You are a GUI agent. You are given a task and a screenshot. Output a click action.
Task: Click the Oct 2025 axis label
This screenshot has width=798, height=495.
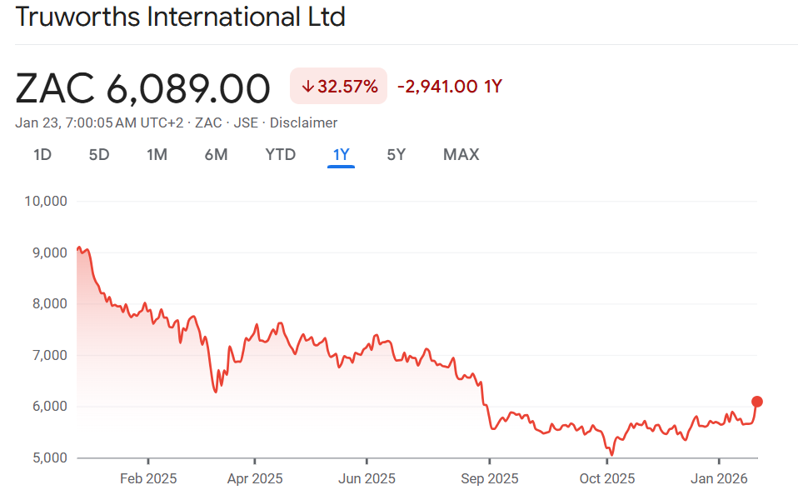click(606, 478)
